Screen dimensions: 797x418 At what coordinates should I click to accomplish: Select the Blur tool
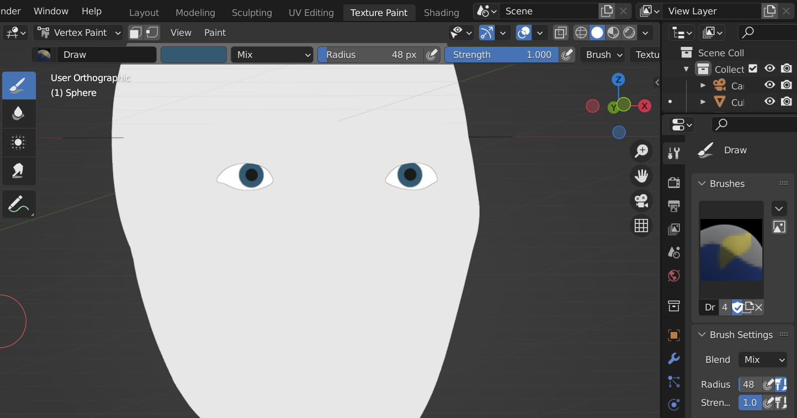pyautogui.click(x=18, y=114)
